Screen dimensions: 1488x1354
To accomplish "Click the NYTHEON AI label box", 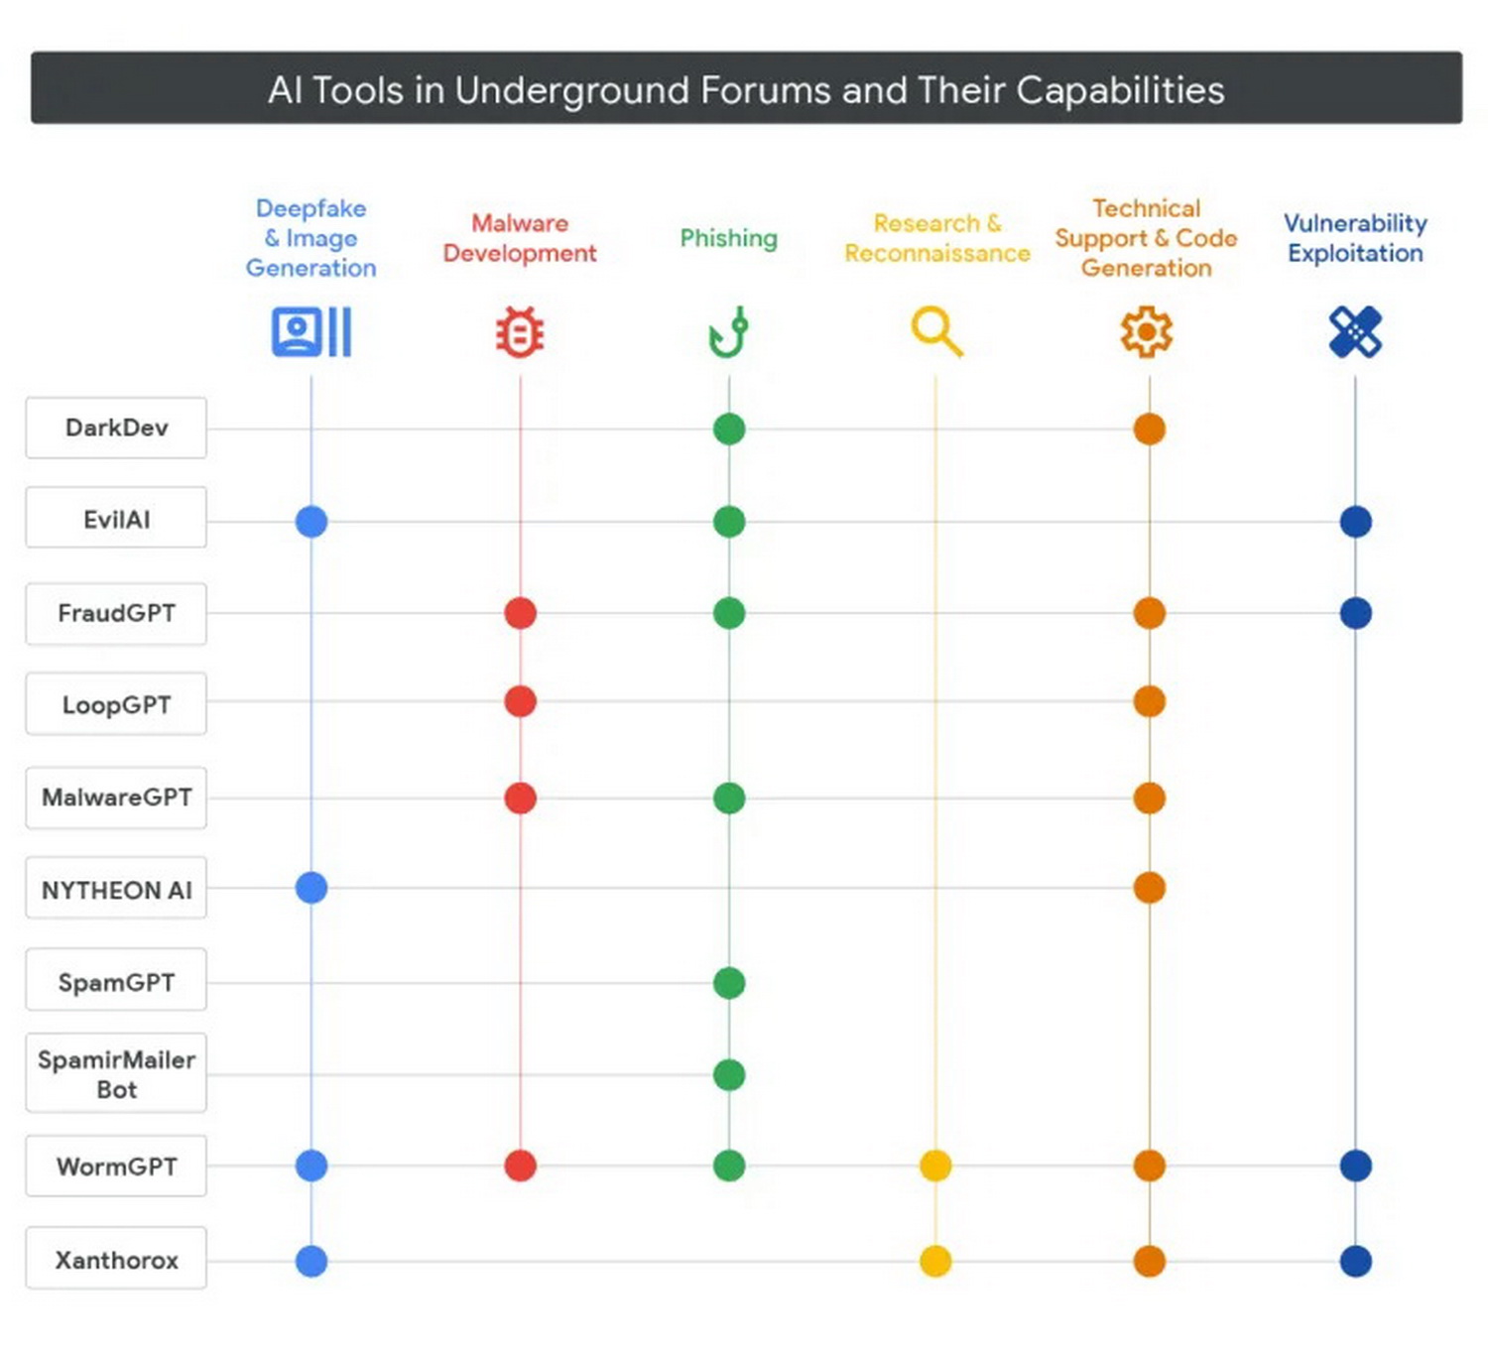I will coord(116,890).
